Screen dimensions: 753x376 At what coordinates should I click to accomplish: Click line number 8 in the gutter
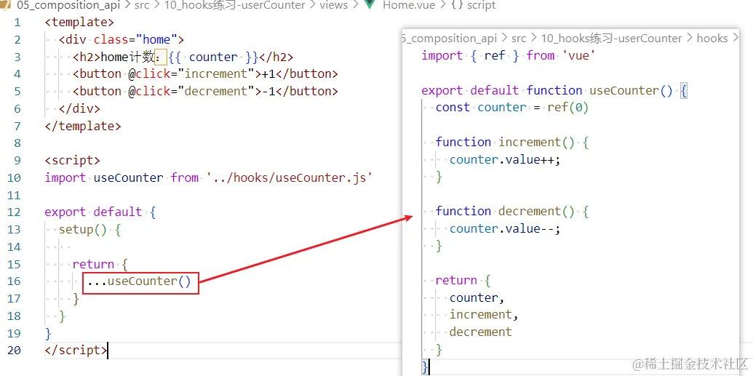pos(17,143)
